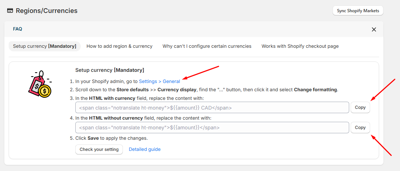Click the HTML with currency CAD code field
Screen dimensions: 400x171
tap(212, 107)
